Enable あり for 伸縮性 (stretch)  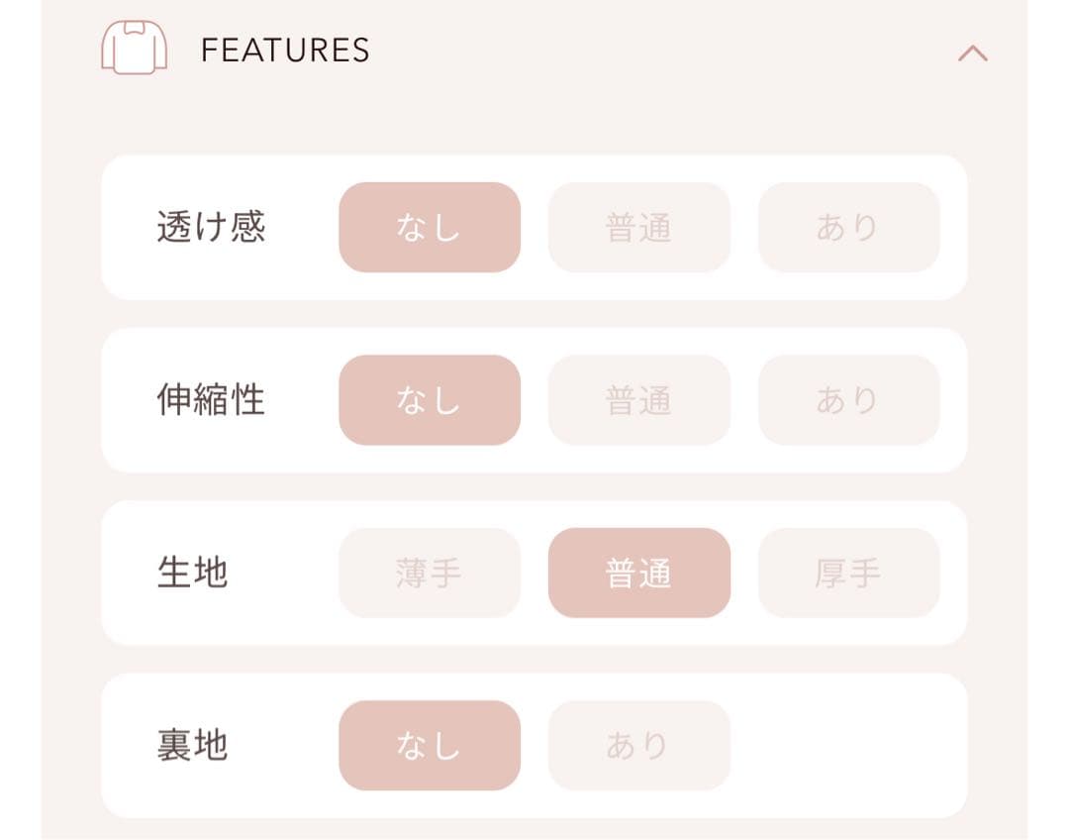tap(848, 399)
